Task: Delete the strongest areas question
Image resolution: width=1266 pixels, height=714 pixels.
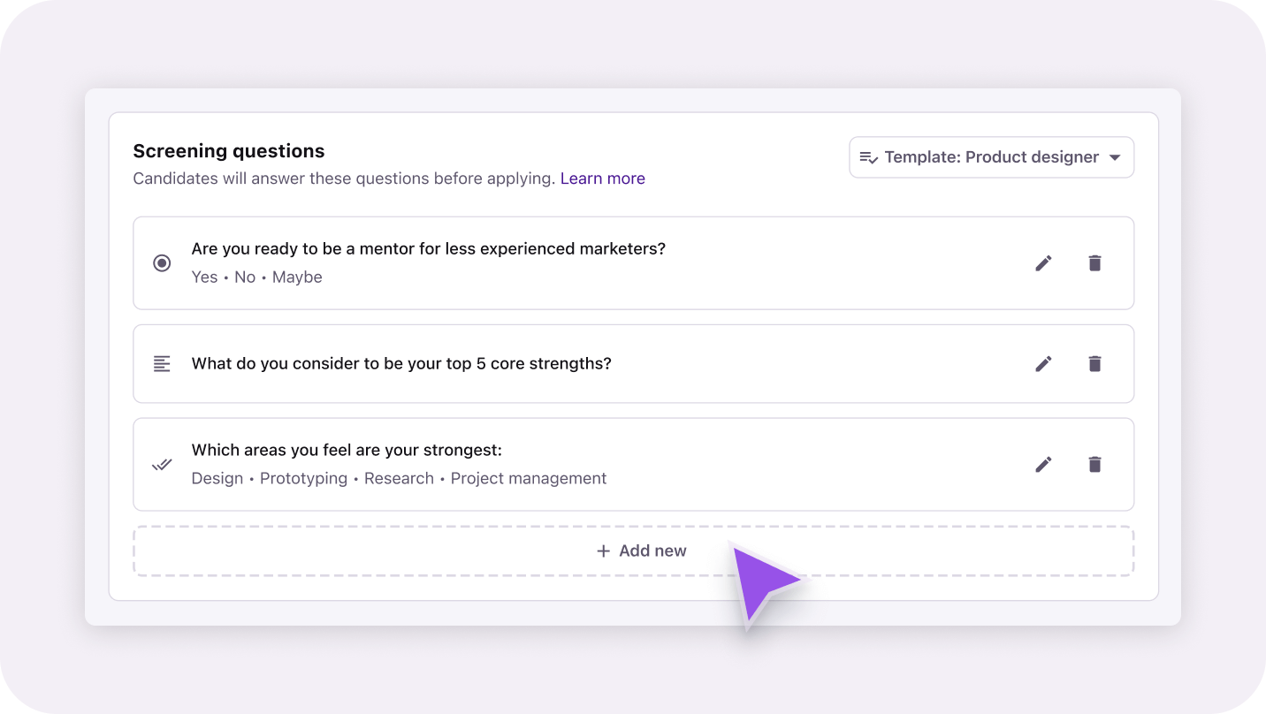Action: click(x=1094, y=465)
